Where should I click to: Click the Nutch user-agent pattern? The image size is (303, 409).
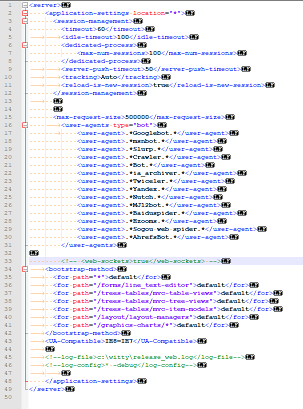pyautogui.click(x=143, y=197)
